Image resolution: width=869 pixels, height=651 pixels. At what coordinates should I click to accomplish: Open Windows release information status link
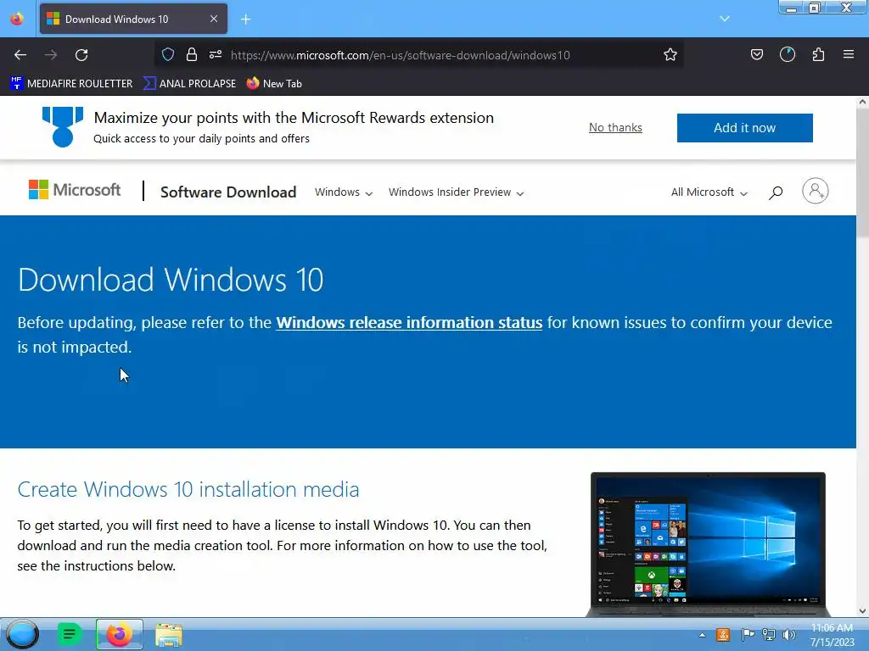(409, 323)
